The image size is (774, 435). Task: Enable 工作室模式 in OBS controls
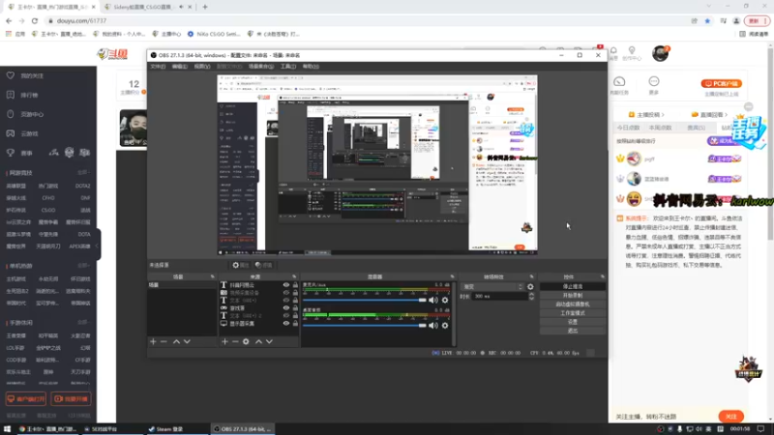[573, 313]
